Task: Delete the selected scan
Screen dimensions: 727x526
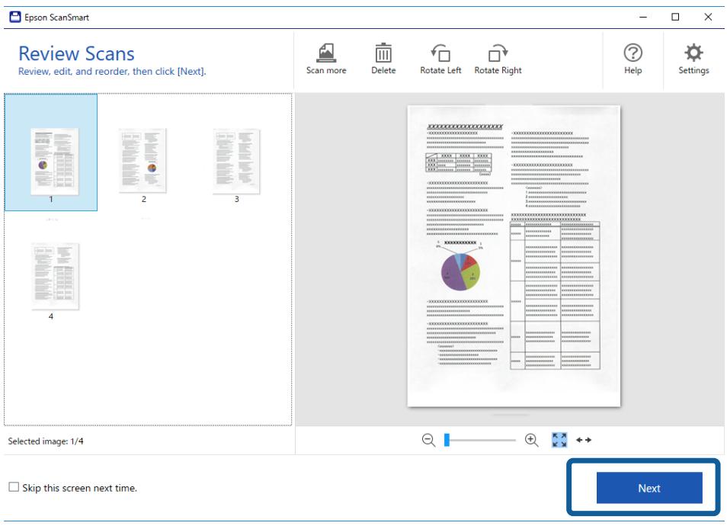Action: click(383, 59)
